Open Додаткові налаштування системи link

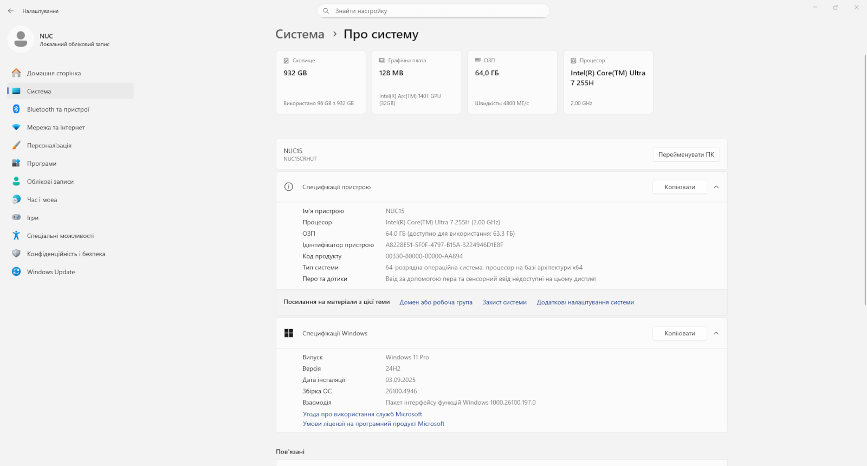click(x=585, y=302)
